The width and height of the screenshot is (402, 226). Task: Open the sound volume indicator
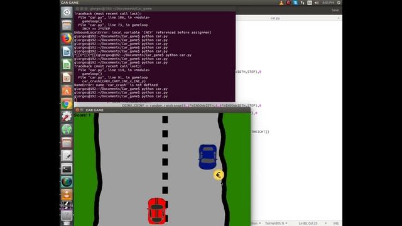(317, 3)
